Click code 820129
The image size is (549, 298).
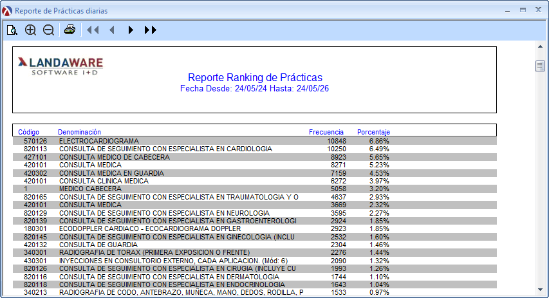[35, 213]
